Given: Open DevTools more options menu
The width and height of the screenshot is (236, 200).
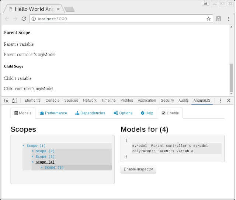Looking at the screenshot, I should pyautogui.click(x=221, y=100).
